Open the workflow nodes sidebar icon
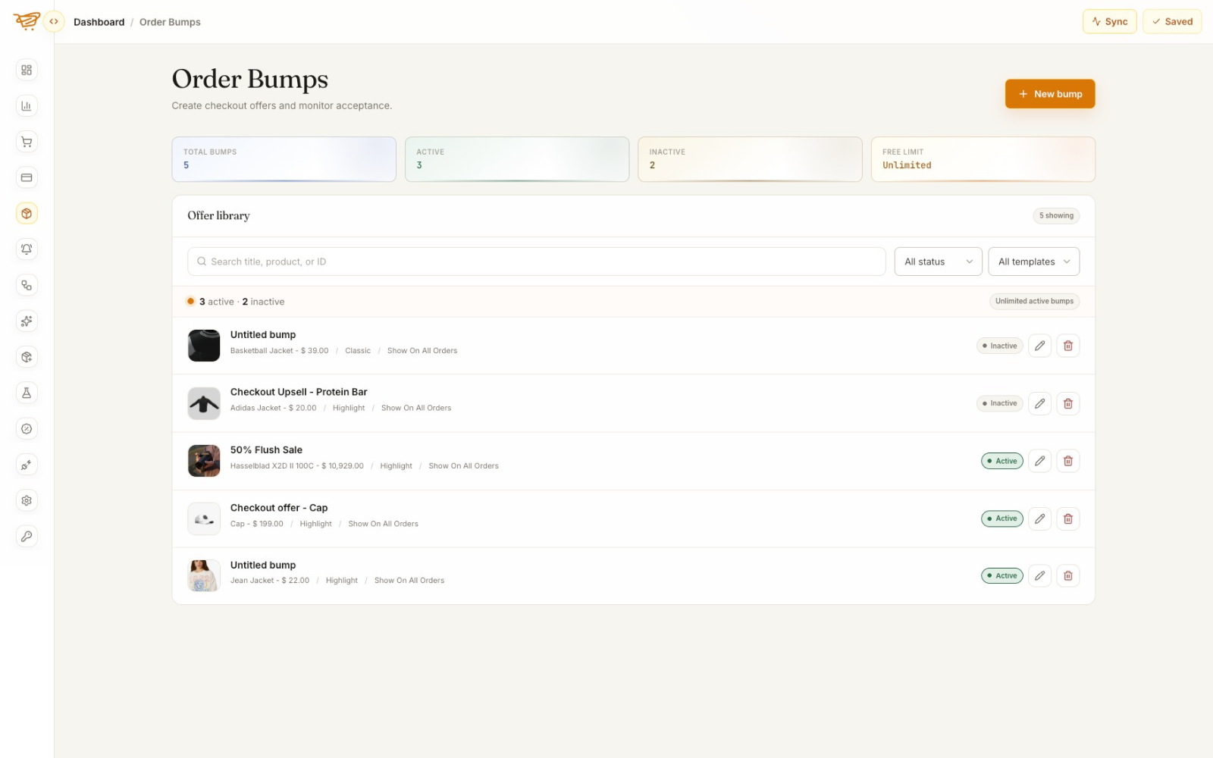This screenshot has height=758, width=1213. click(27, 285)
